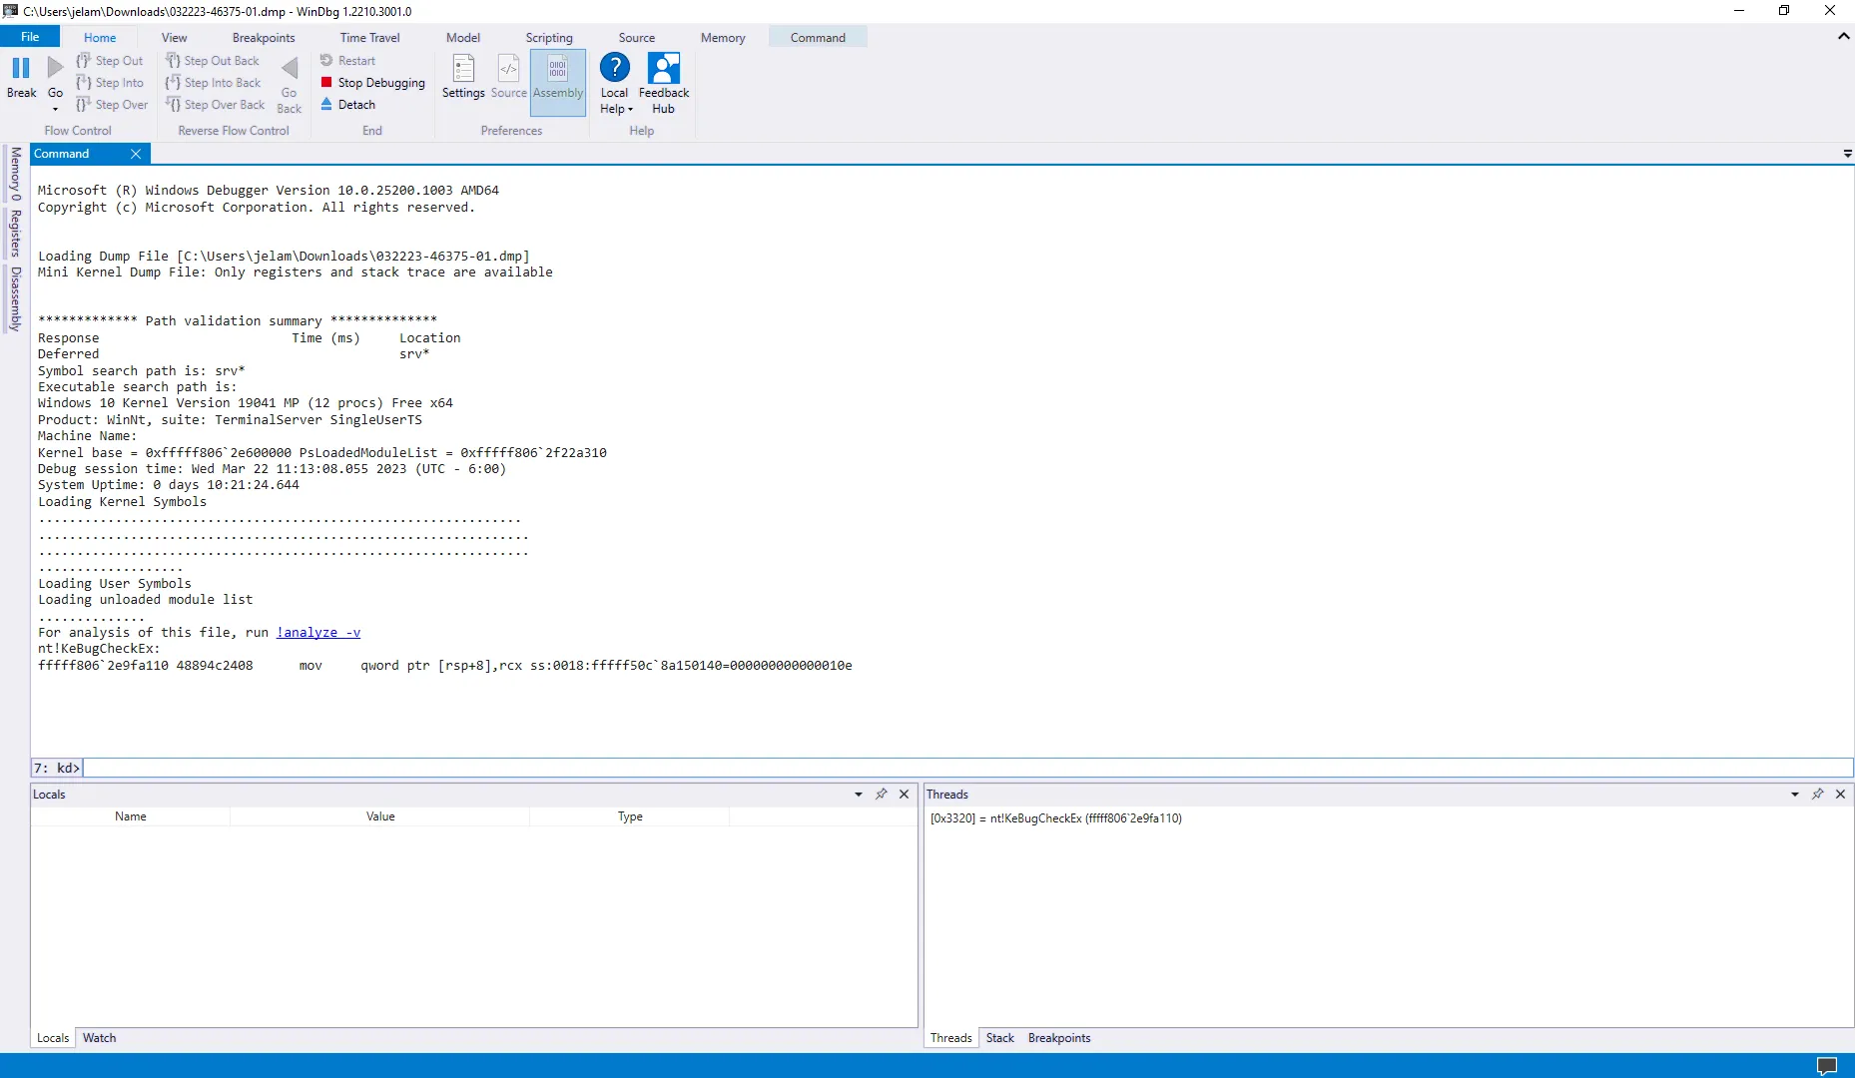Open the feedback chat icon in status bar

coord(1826,1066)
